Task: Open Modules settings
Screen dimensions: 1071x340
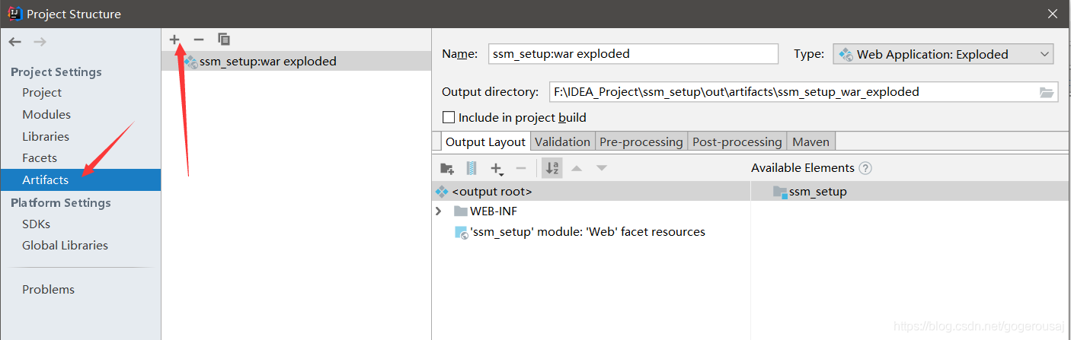Action: (x=46, y=115)
